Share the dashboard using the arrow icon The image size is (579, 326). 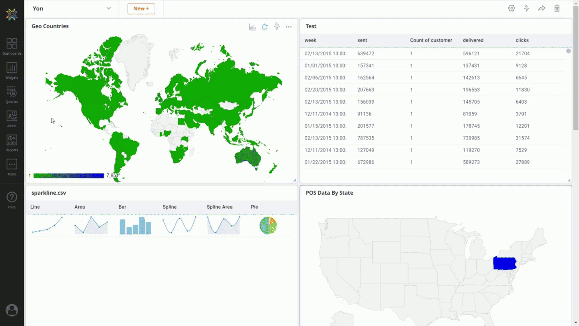click(x=542, y=8)
